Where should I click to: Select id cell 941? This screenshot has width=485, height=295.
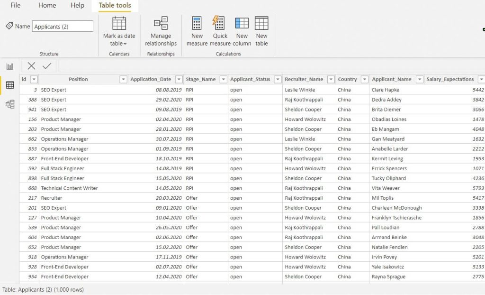tap(29, 110)
